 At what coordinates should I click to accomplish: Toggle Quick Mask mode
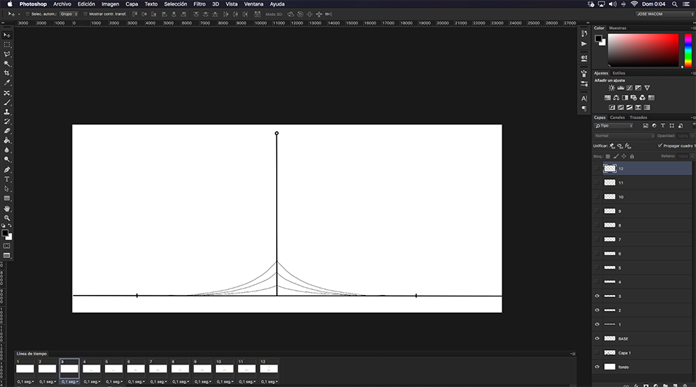(x=7, y=246)
